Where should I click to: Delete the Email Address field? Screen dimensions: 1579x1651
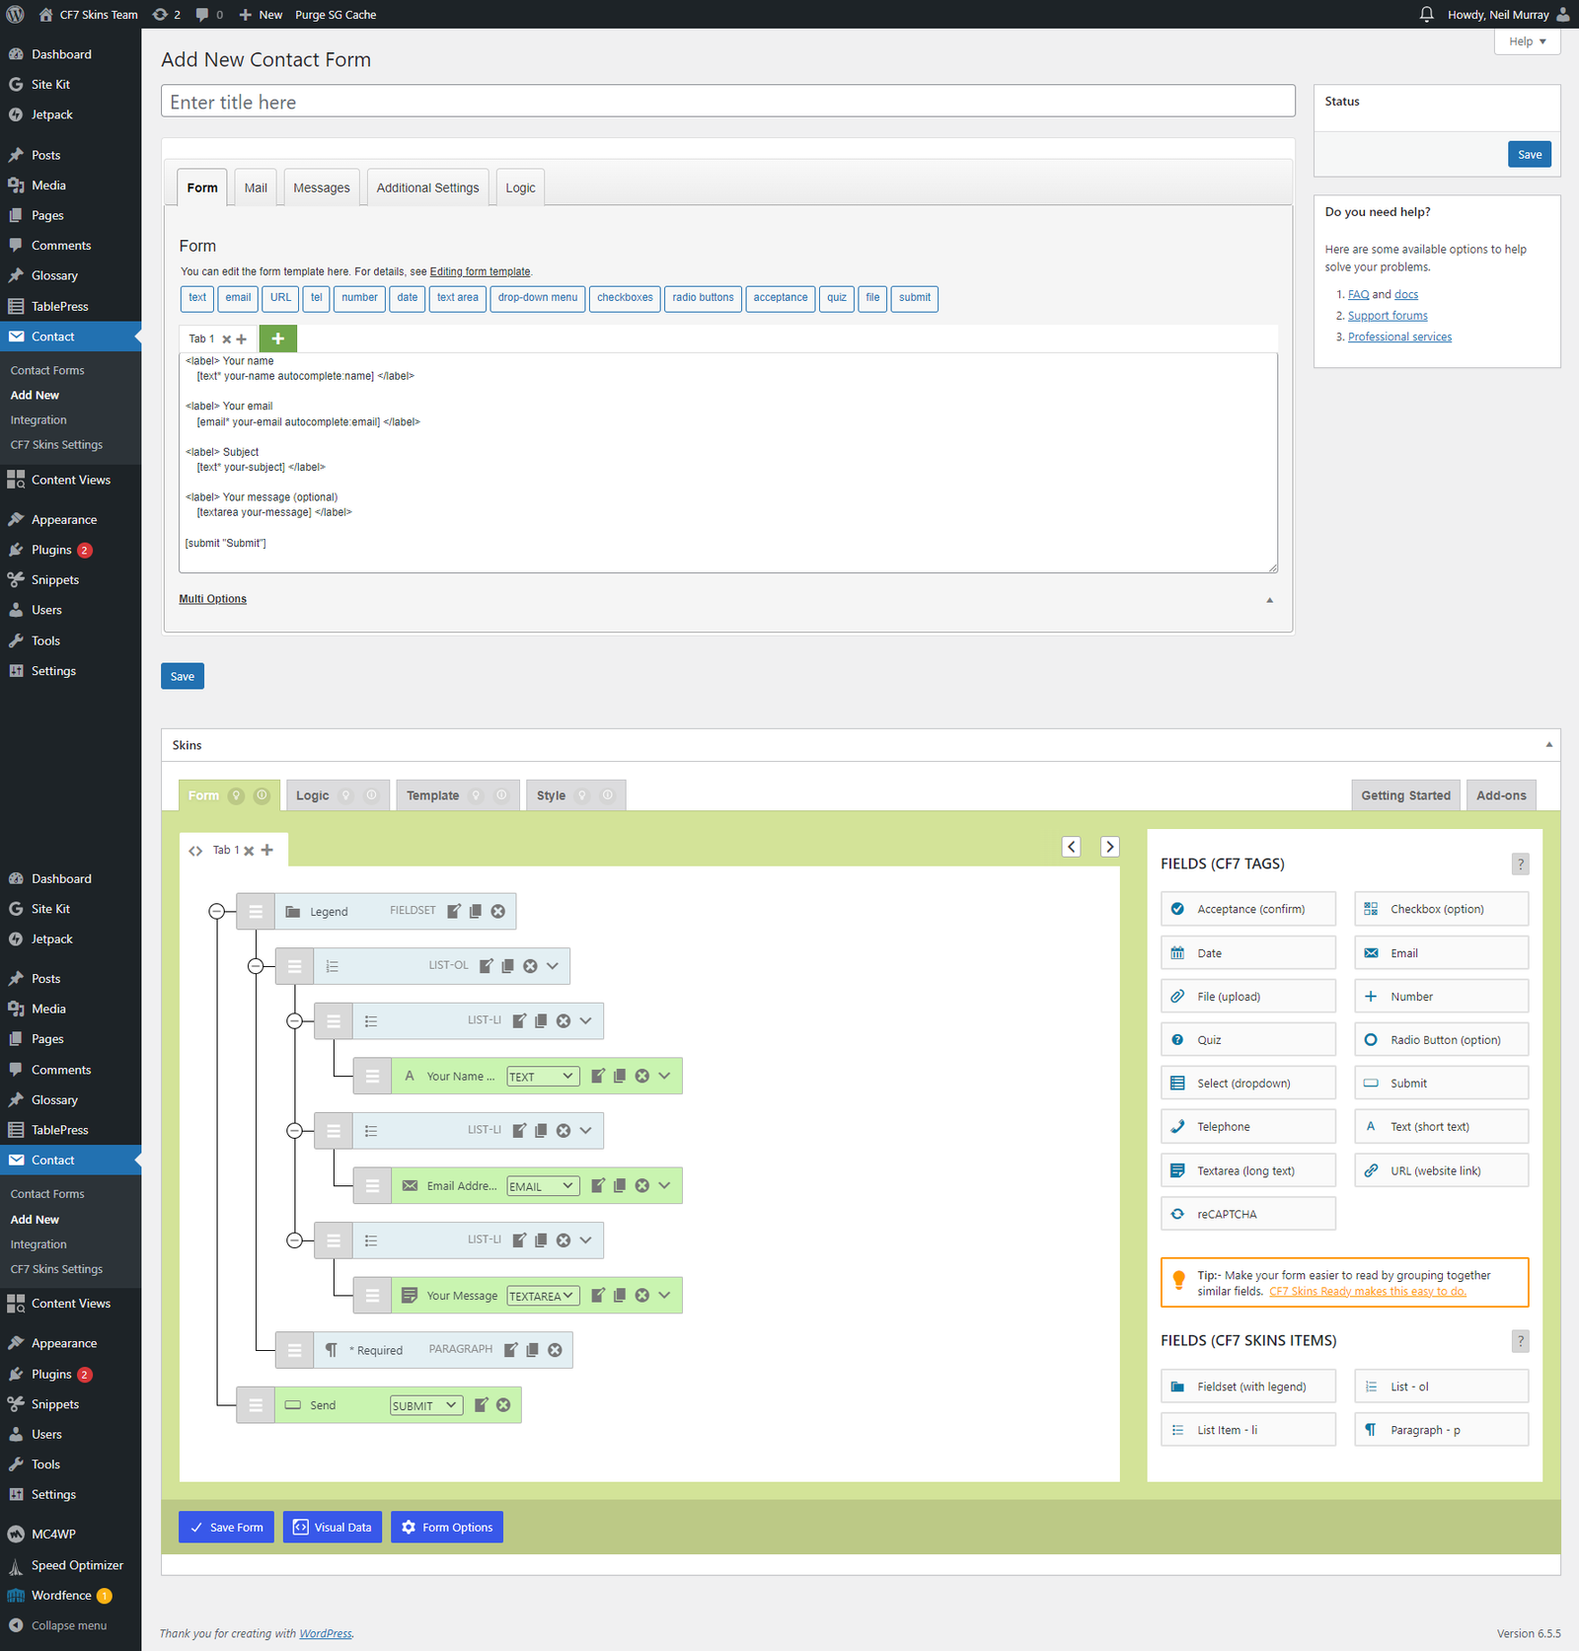(642, 1185)
